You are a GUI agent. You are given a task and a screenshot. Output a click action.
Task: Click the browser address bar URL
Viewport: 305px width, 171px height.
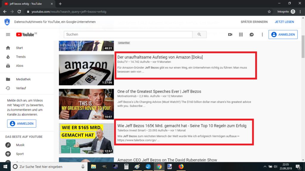click(69, 12)
